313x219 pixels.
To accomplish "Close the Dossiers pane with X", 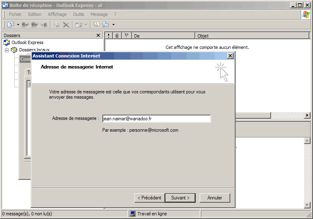I will (98, 35).
